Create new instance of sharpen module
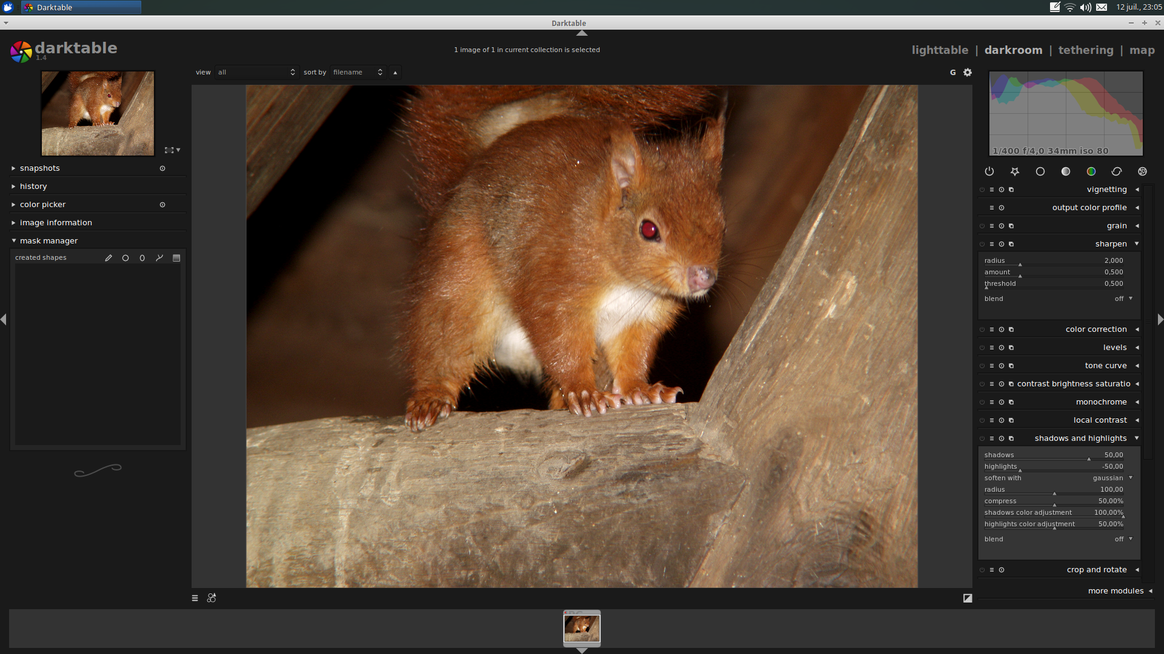 tap(1011, 244)
